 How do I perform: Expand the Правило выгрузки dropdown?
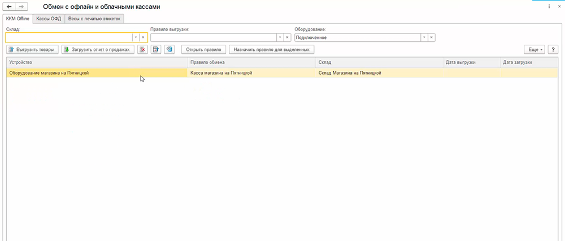click(x=279, y=37)
